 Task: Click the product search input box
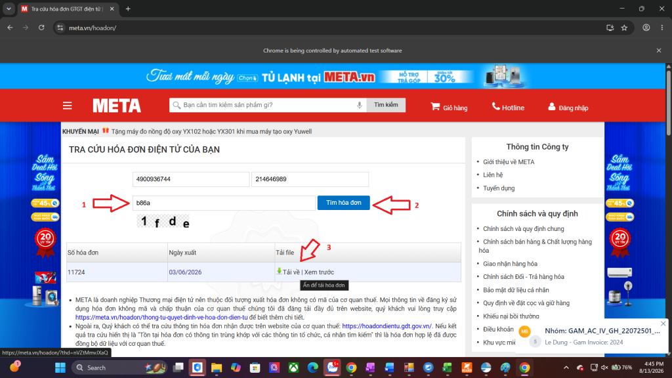click(268, 105)
